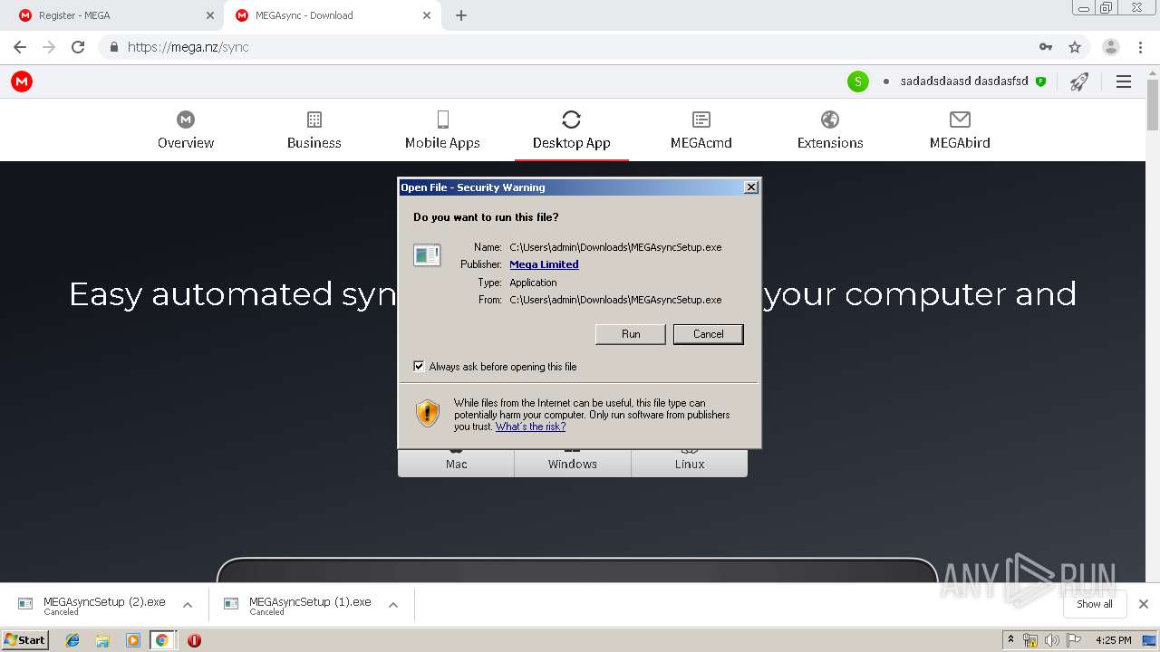Go back with browser back arrow
This screenshot has height=652, width=1160.
[x=20, y=47]
